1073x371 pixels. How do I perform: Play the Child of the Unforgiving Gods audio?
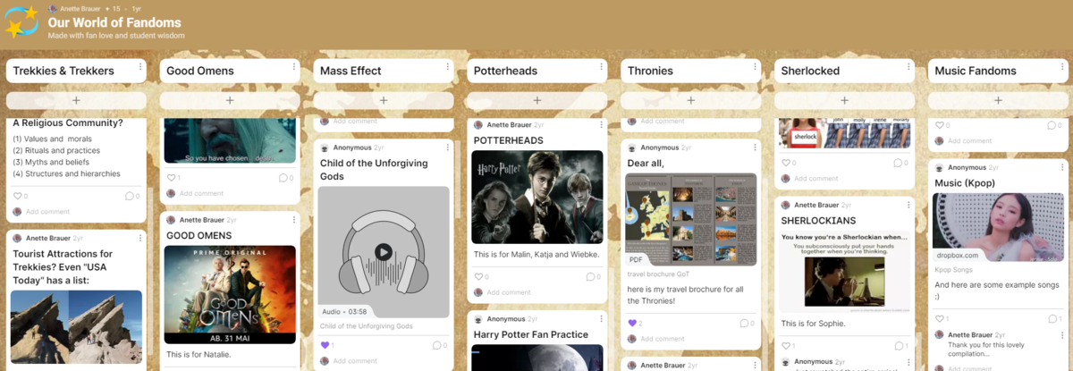(x=384, y=252)
